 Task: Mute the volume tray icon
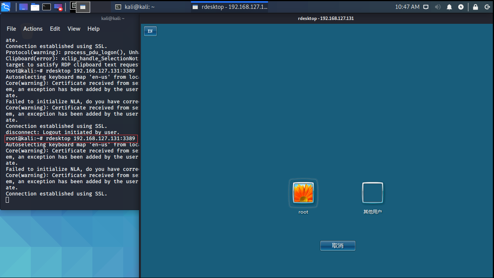point(437,7)
